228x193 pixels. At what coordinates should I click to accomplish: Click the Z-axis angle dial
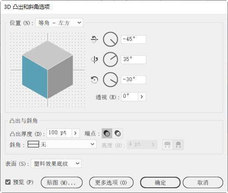pos(110,80)
